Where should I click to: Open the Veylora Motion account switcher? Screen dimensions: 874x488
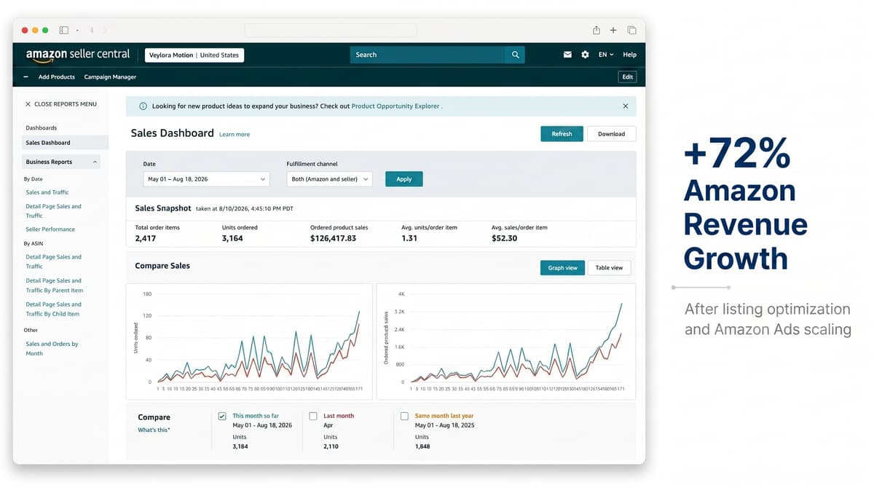(194, 55)
